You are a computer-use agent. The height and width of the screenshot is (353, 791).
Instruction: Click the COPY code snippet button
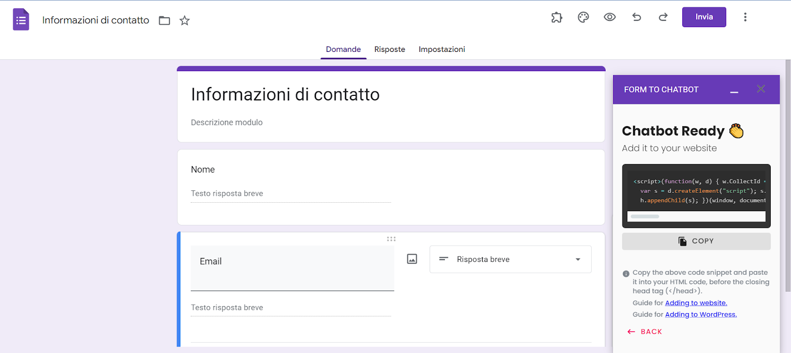[x=696, y=241]
